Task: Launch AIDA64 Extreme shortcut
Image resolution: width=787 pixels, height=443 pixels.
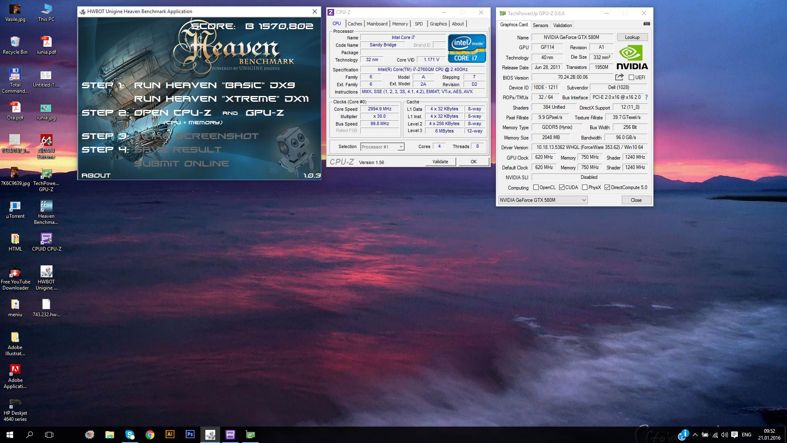Action: tap(46, 147)
